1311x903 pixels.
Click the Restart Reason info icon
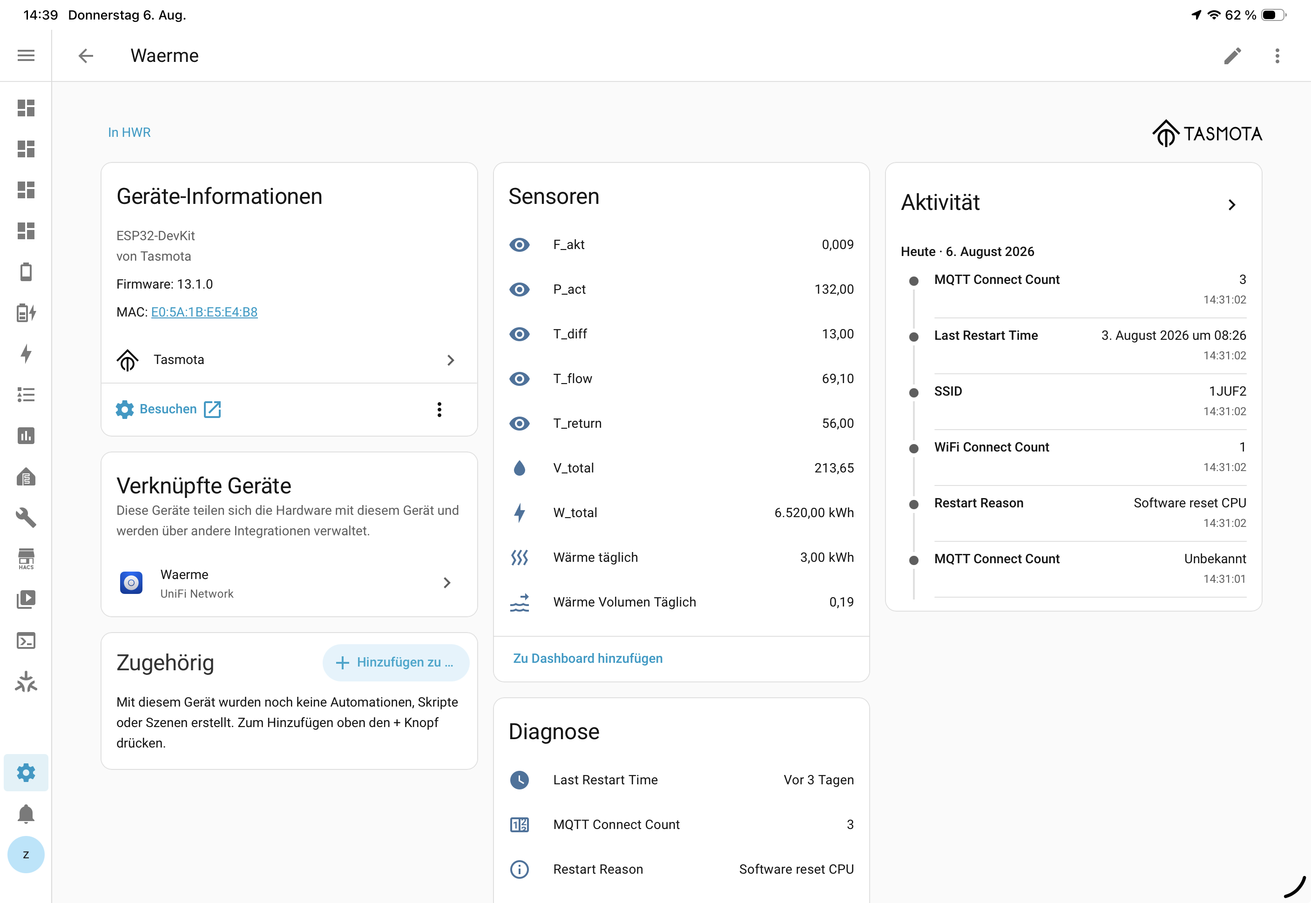tap(519, 869)
